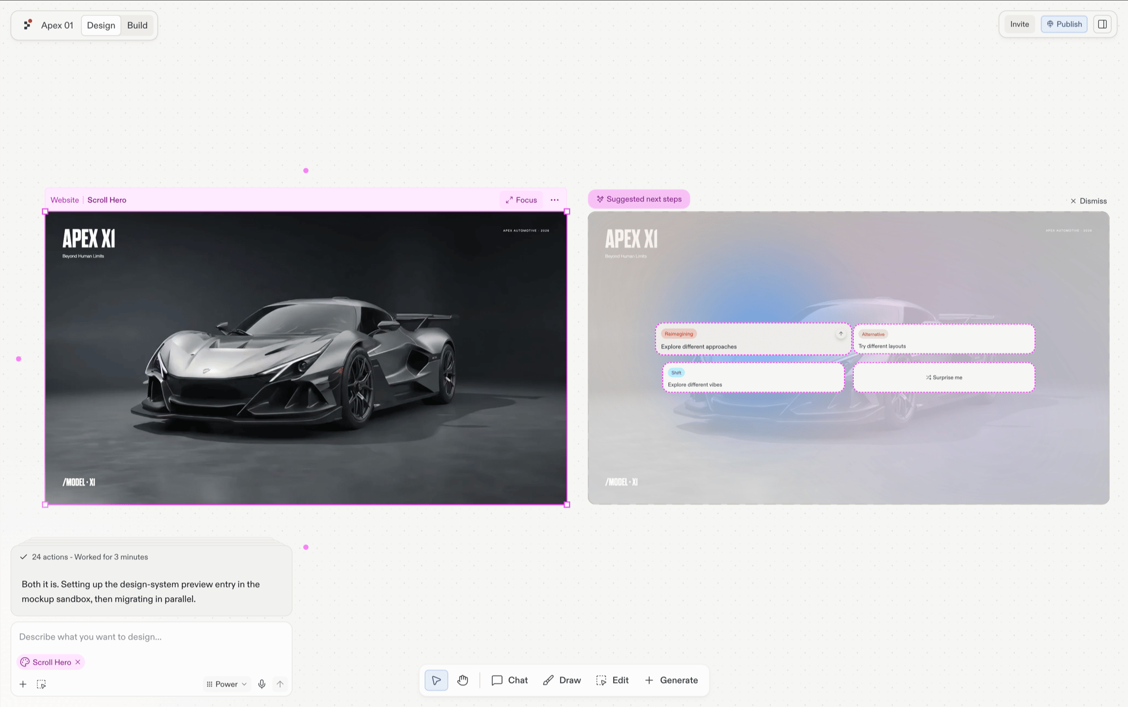Click the up arrow on Reimagining card
1128x707 pixels.
840,334
